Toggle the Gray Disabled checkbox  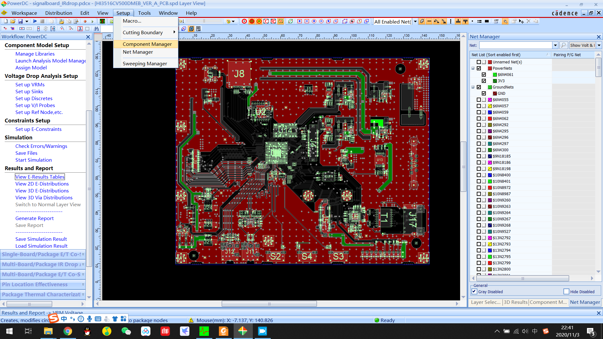tap(474, 292)
